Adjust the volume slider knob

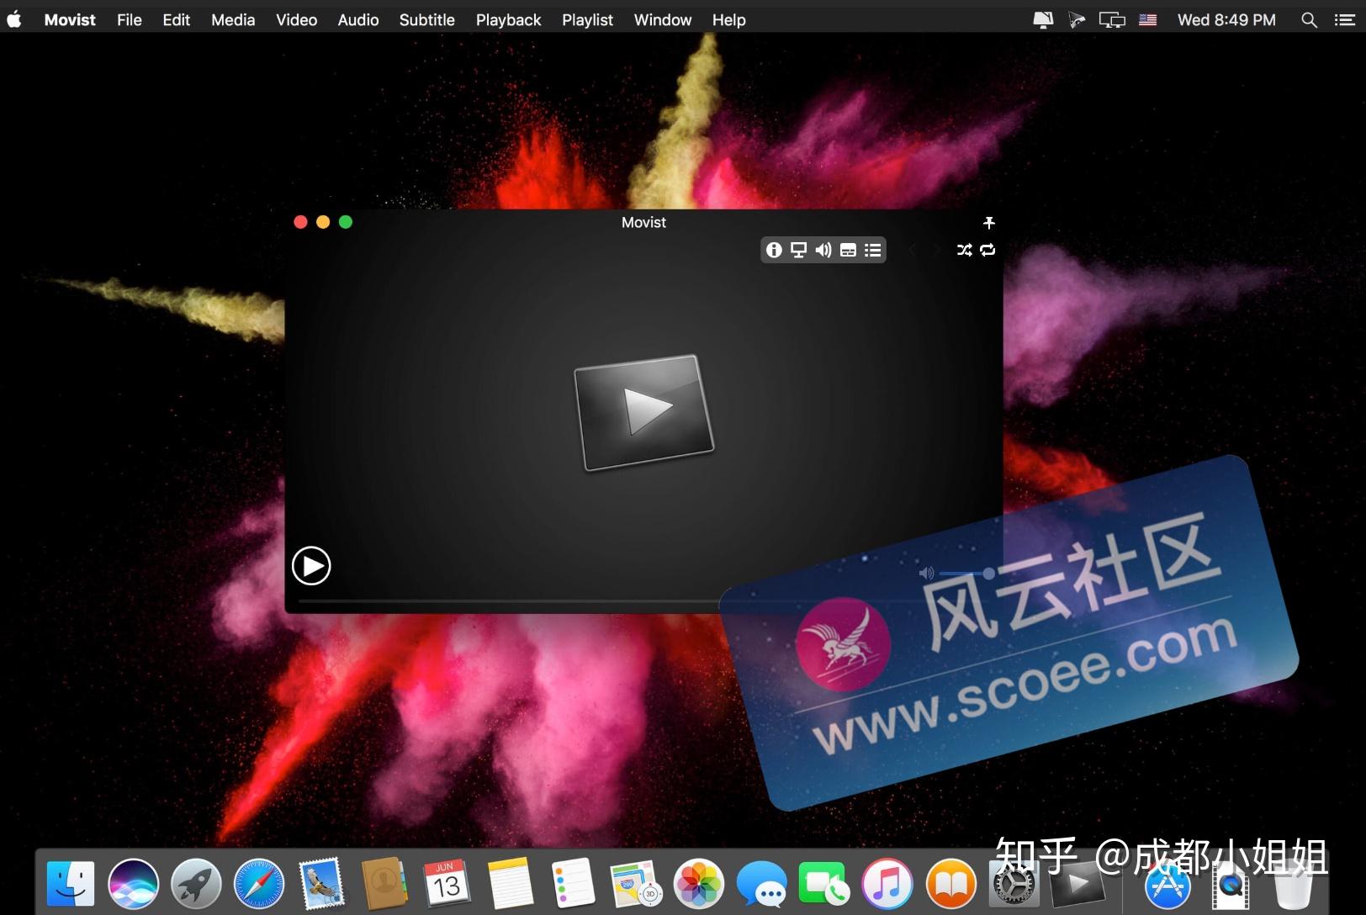[x=989, y=573]
